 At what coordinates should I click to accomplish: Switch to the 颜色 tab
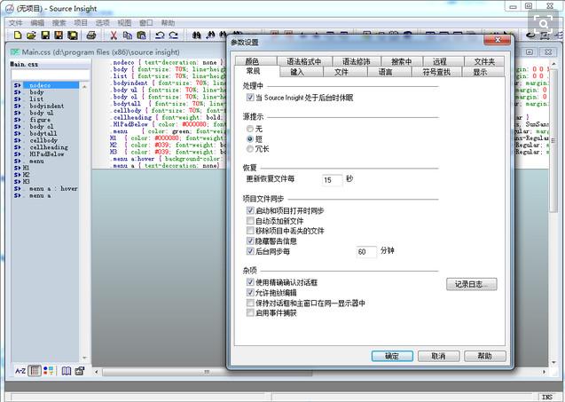(252, 61)
